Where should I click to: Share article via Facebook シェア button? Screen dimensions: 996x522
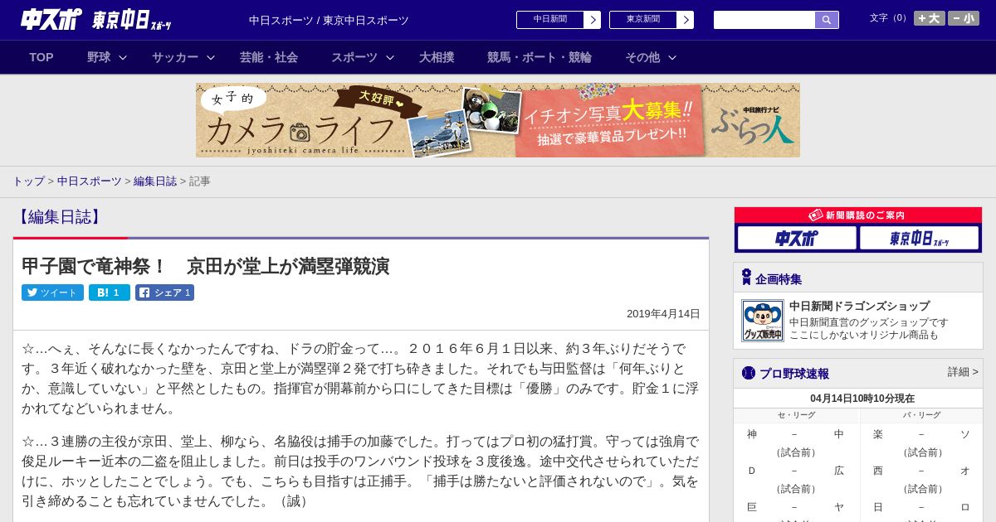click(x=164, y=292)
